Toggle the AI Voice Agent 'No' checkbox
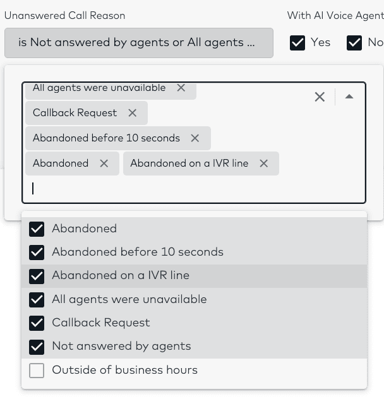Viewport: 384px width, 399px height. click(x=354, y=42)
